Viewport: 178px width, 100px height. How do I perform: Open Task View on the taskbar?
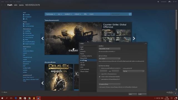11,98
